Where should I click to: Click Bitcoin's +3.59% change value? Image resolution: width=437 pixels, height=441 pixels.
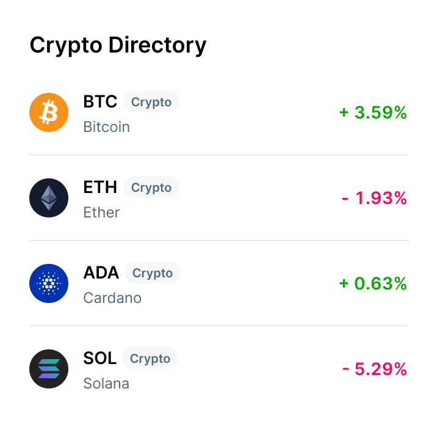coord(373,112)
